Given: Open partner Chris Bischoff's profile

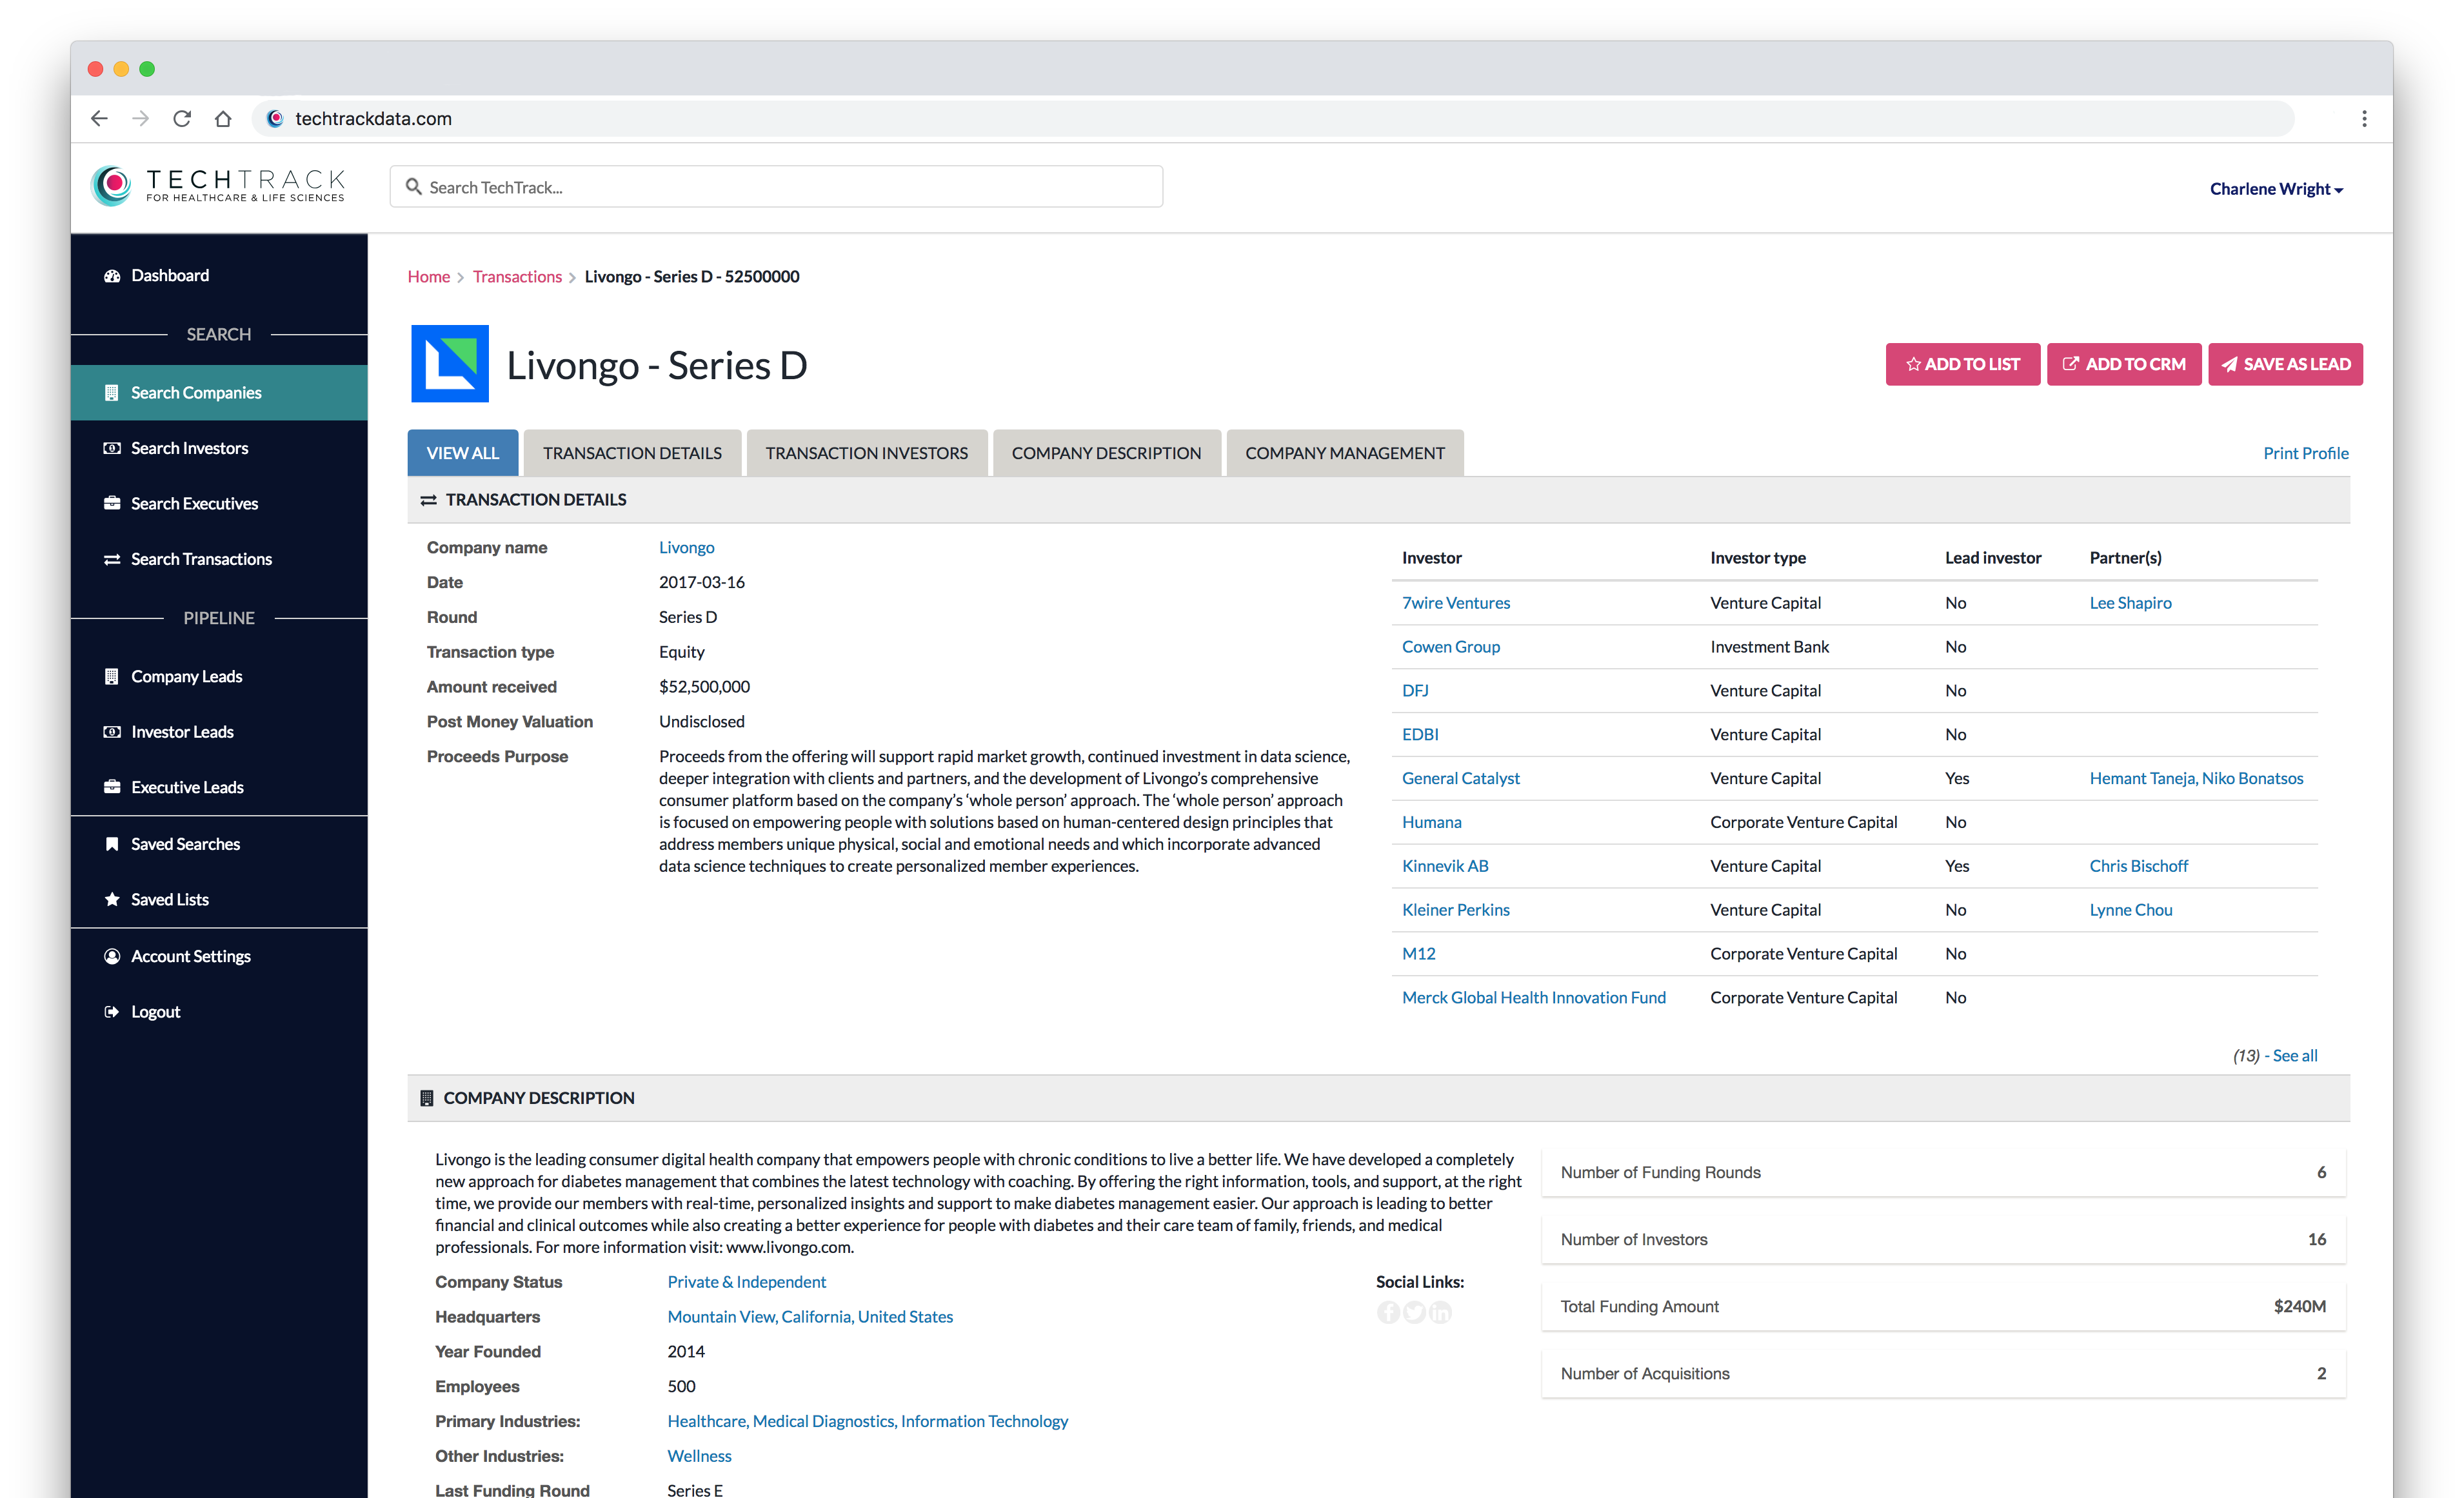Looking at the screenshot, I should click(2138, 866).
